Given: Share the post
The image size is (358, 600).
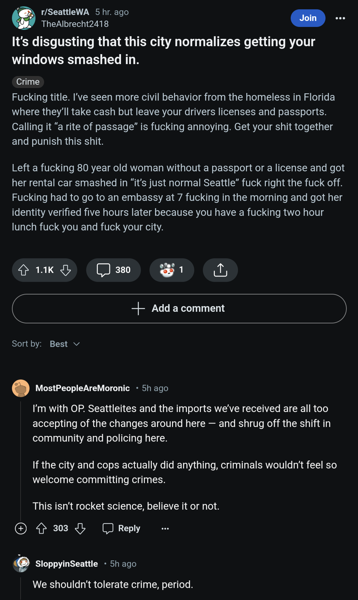Looking at the screenshot, I should [x=220, y=270].
